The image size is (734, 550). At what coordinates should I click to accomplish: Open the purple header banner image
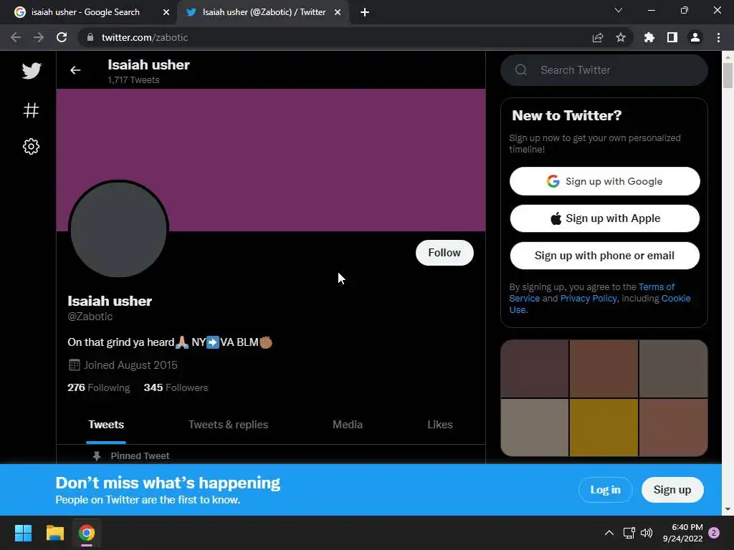point(270,160)
